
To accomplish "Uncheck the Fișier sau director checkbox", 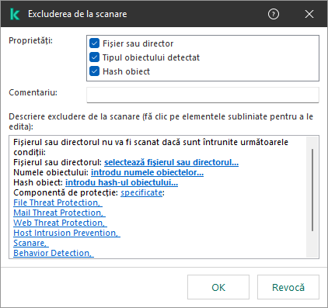I will (x=94, y=43).
